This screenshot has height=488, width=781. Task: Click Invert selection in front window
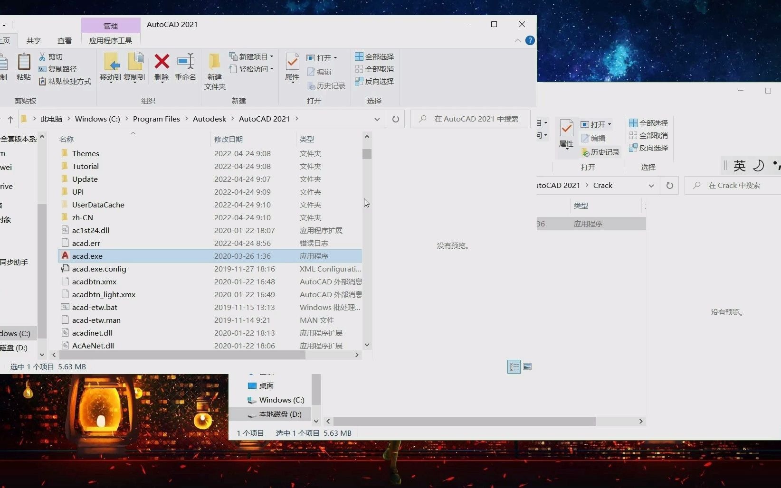(374, 81)
